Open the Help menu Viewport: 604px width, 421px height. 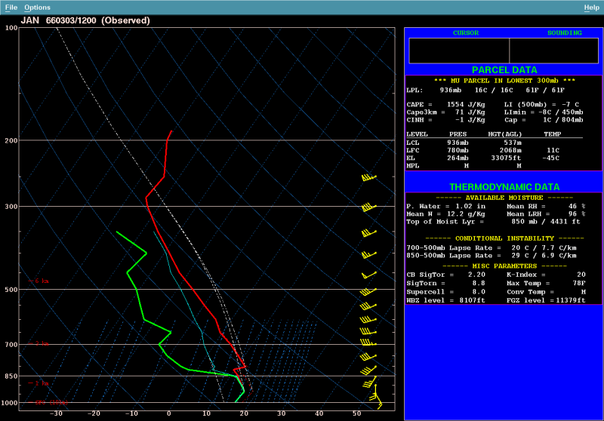591,8
